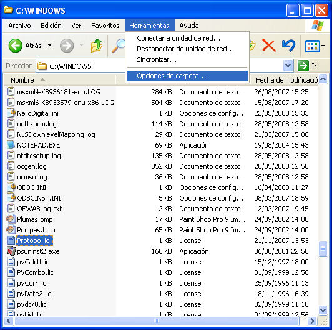Select the ntdtcsetup.log file name
The height and width of the screenshot is (330, 332).
pos(39,156)
